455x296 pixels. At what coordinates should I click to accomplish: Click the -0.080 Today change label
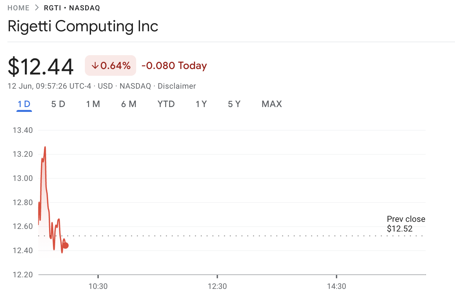coord(174,66)
